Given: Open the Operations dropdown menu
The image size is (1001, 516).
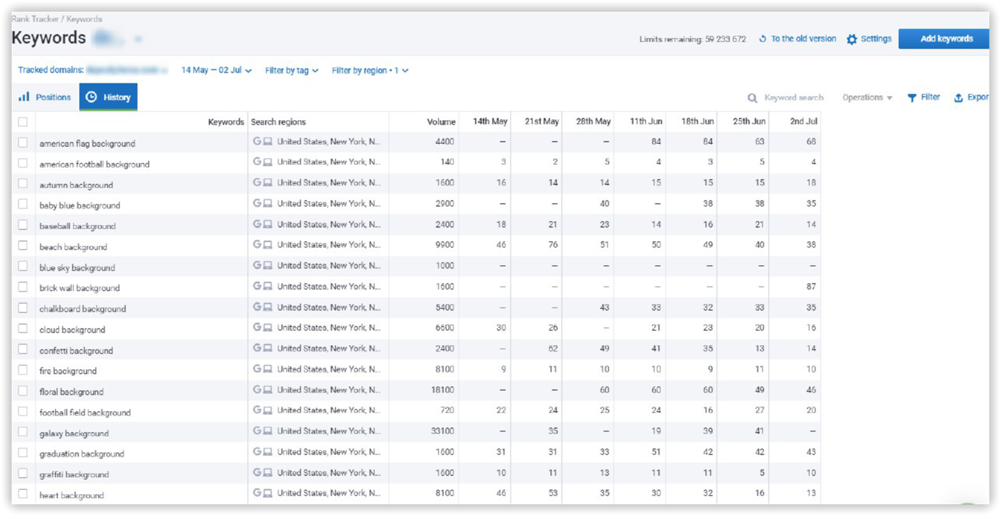Looking at the screenshot, I should click(867, 97).
